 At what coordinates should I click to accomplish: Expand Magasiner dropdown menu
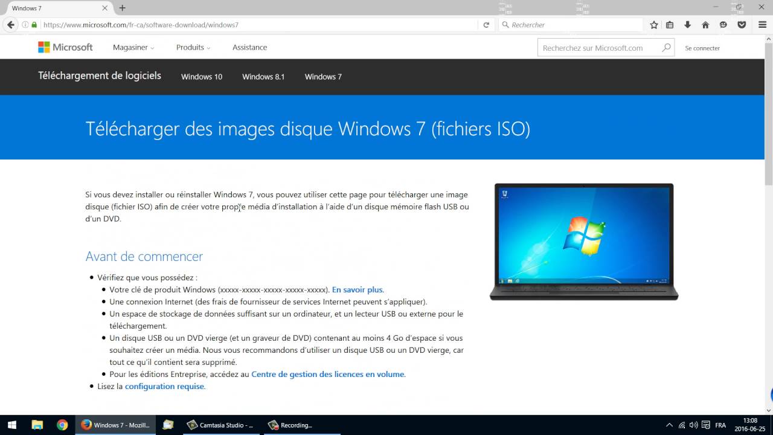(133, 47)
